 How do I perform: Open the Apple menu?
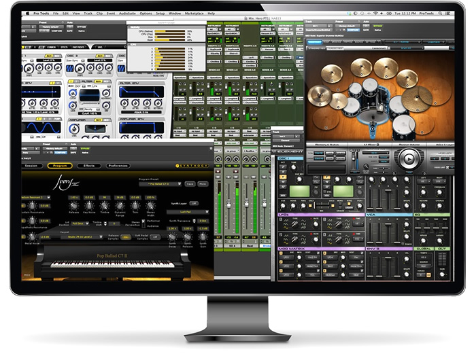(27, 14)
